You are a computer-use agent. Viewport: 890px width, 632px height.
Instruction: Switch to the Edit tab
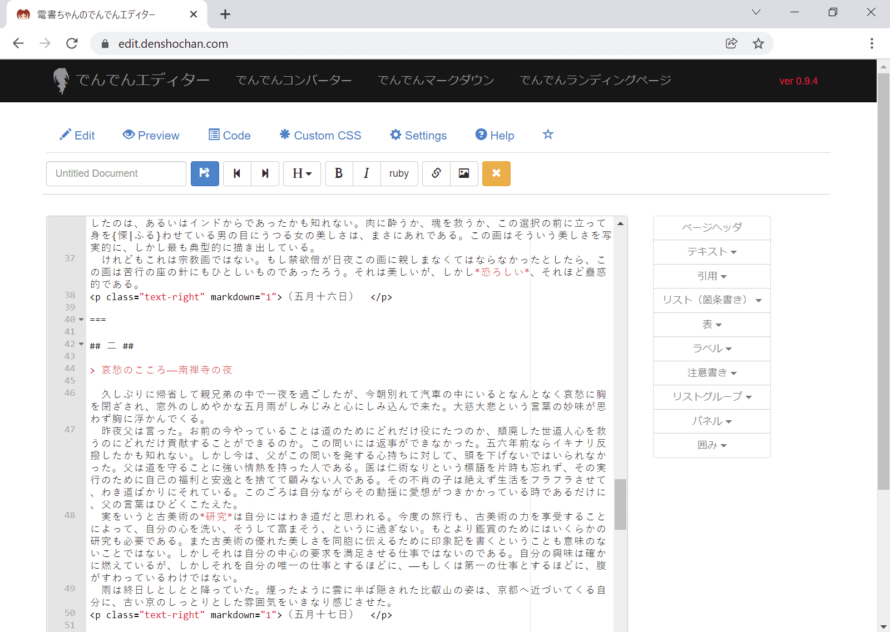point(77,135)
